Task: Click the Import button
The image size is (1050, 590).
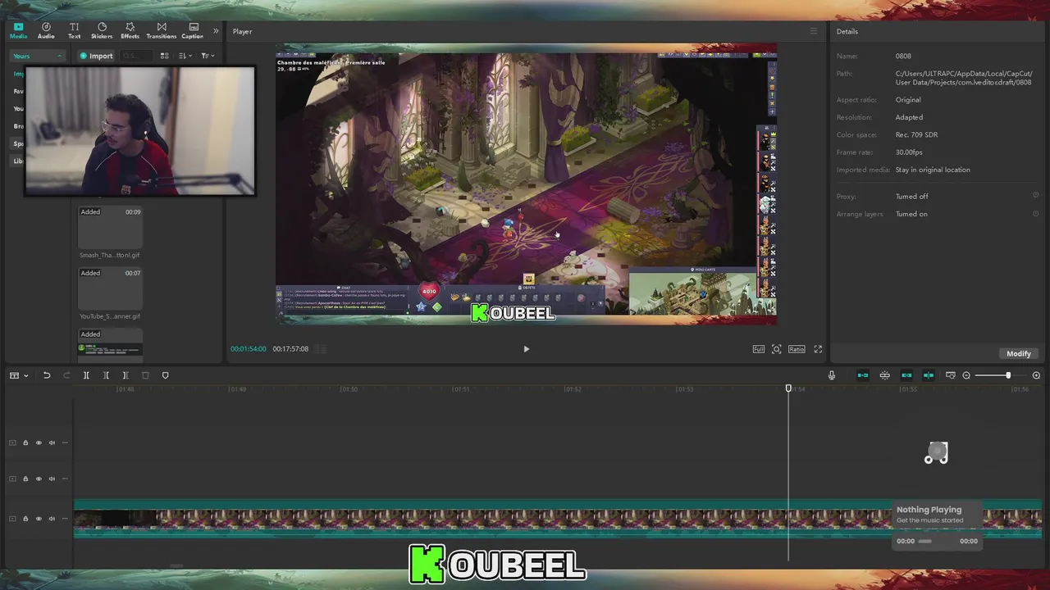Action: point(96,56)
